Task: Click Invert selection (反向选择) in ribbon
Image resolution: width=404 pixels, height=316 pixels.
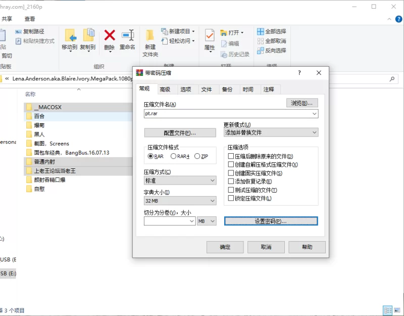Action: pos(272,51)
